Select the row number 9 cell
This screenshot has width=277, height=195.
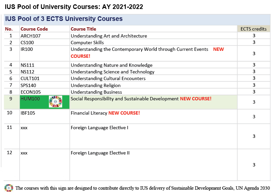pos(10,98)
